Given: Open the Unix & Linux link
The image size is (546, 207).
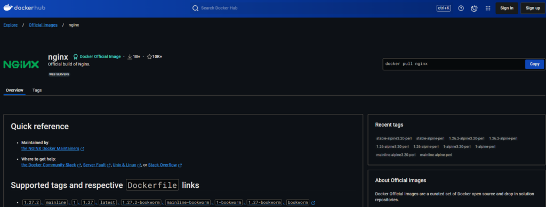Looking at the screenshot, I should click(124, 165).
